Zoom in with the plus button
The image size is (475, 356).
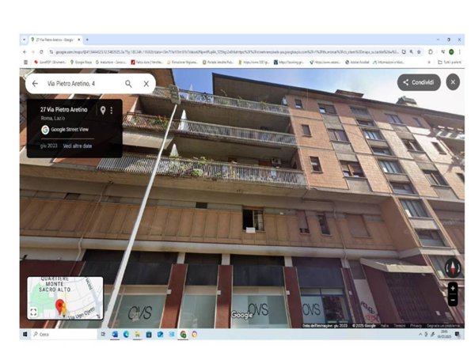[452, 289]
